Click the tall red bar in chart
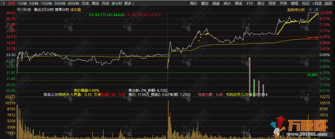This screenshot has width=335, height=139. [250, 76]
